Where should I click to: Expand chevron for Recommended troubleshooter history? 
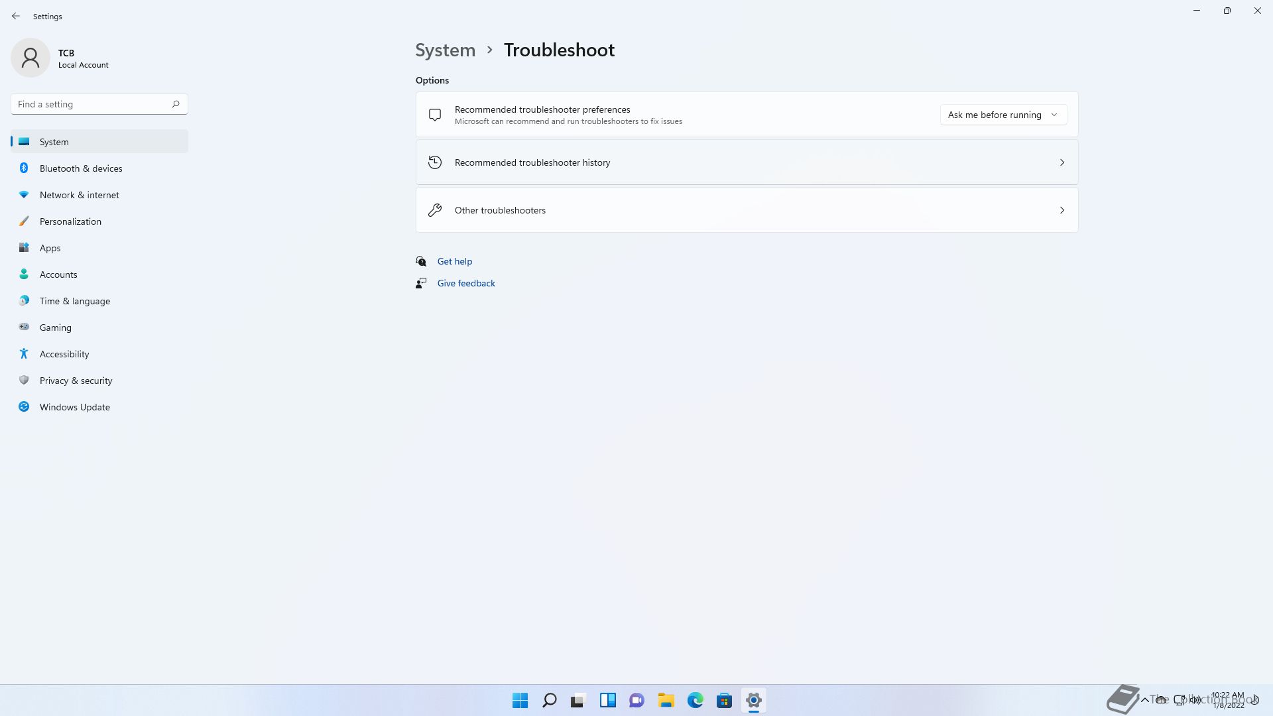coord(1061,162)
